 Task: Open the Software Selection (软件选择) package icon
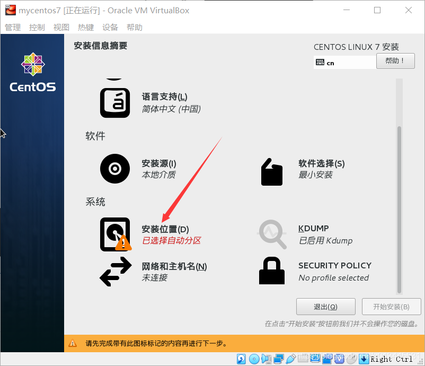point(272,172)
